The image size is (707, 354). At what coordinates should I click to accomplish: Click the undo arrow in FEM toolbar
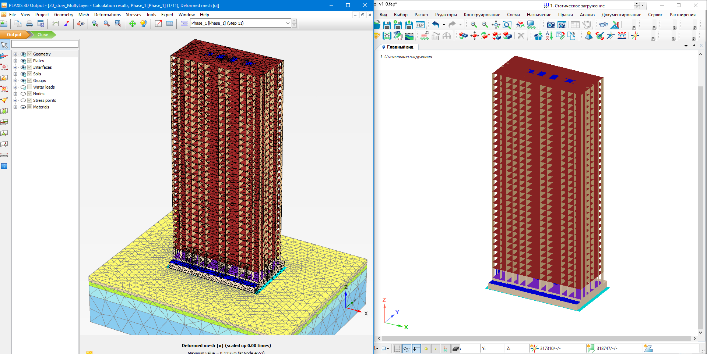(436, 25)
